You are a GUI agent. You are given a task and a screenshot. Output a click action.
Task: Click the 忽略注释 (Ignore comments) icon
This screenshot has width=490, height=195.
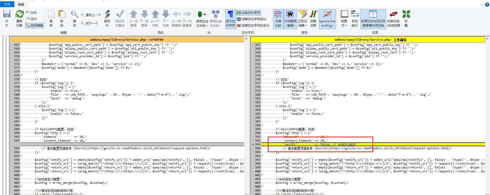click(x=313, y=15)
